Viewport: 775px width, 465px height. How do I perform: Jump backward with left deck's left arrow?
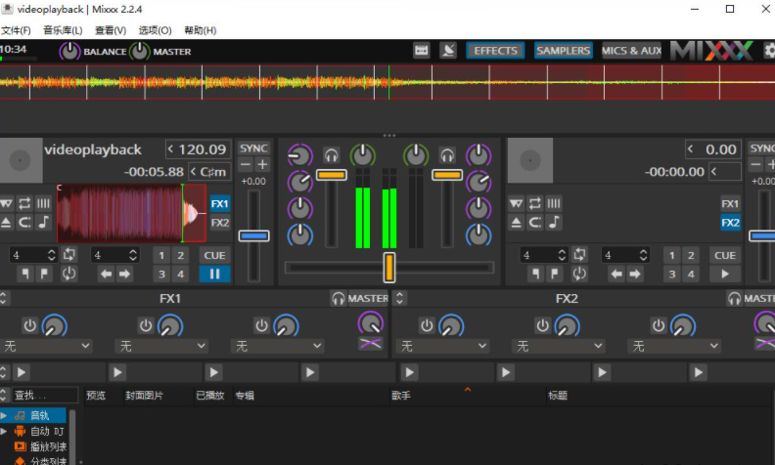pos(106,274)
